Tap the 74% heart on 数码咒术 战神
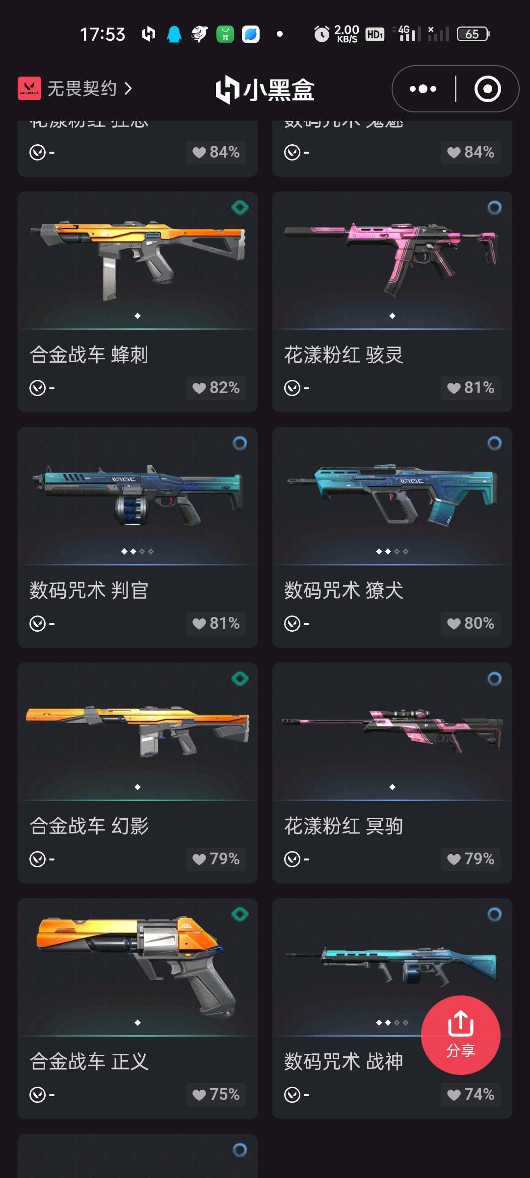 point(471,1095)
